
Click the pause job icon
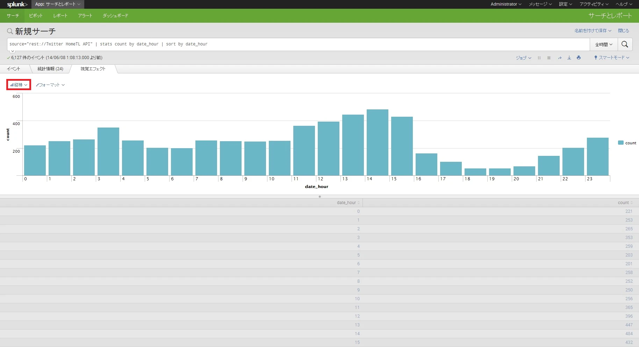tap(539, 58)
